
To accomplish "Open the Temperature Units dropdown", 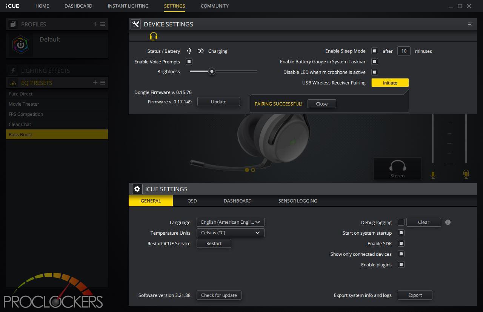I will pyautogui.click(x=230, y=233).
